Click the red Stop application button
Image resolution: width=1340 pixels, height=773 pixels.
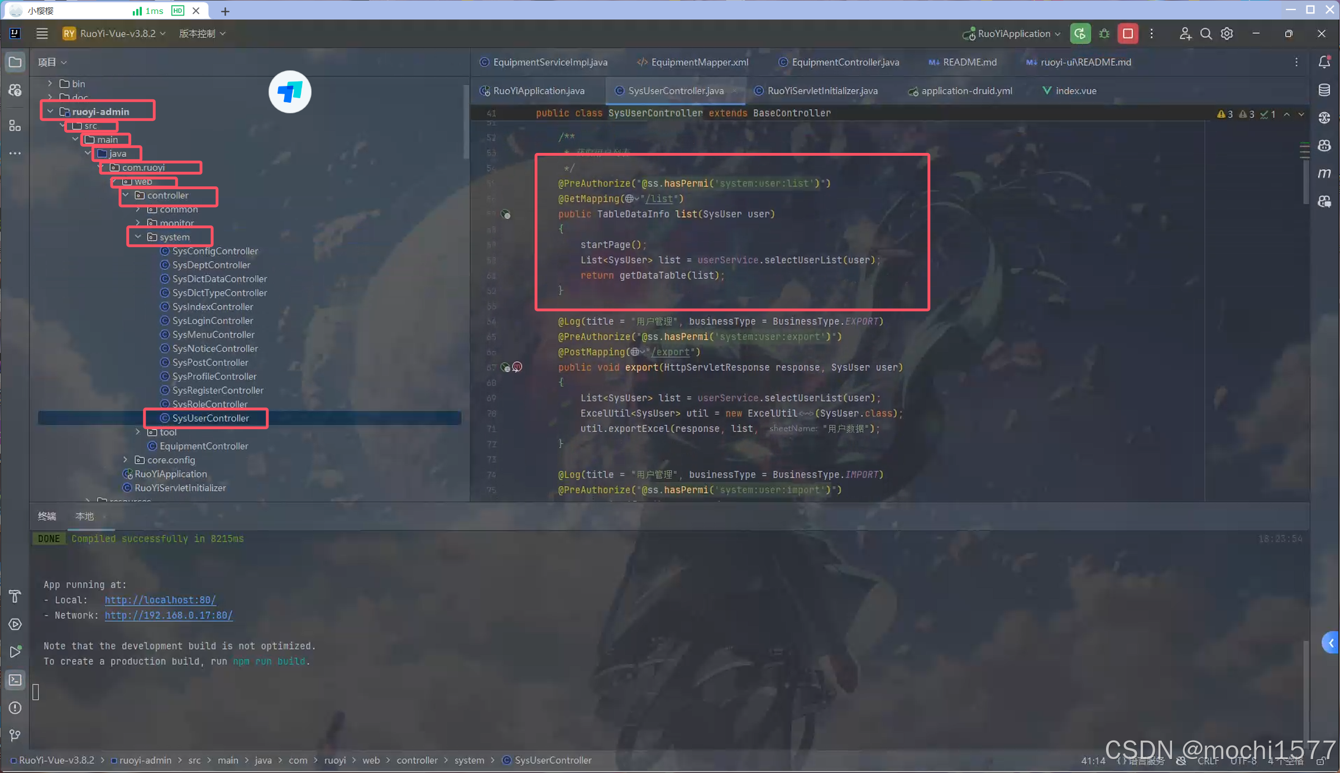click(1127, 33)
